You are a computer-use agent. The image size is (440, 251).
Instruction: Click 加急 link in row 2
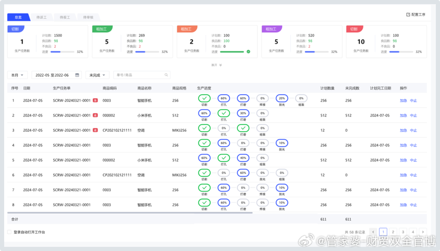[403, 116]
